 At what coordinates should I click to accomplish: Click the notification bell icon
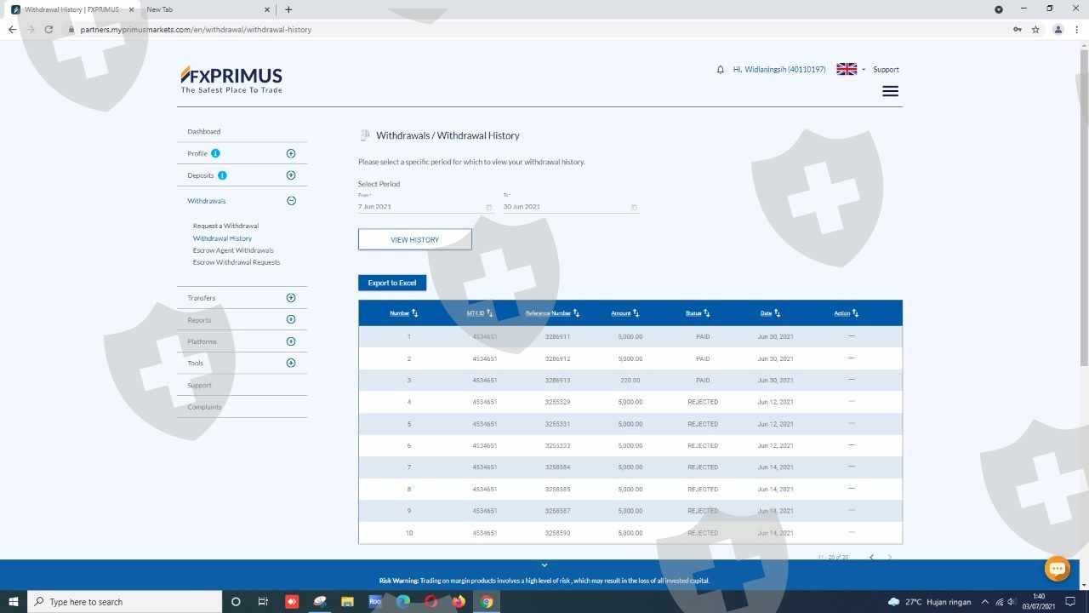pyautogui.click(x=721, y=70)
